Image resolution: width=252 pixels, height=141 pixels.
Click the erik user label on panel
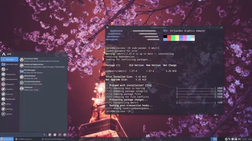click(250, 139)
